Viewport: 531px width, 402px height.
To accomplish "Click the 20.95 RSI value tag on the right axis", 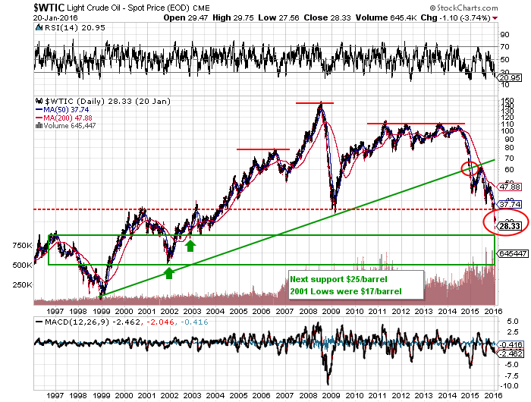I will 507,78.
